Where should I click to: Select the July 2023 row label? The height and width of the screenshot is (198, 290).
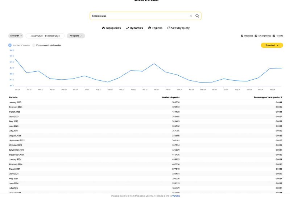pos(13,131)
